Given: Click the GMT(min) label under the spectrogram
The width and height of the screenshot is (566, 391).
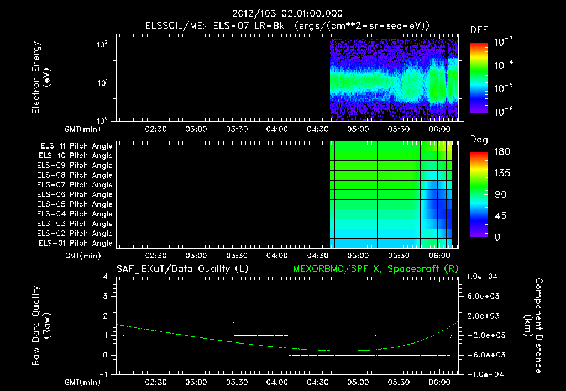Looking at the screenshot, I should point(83,129).
